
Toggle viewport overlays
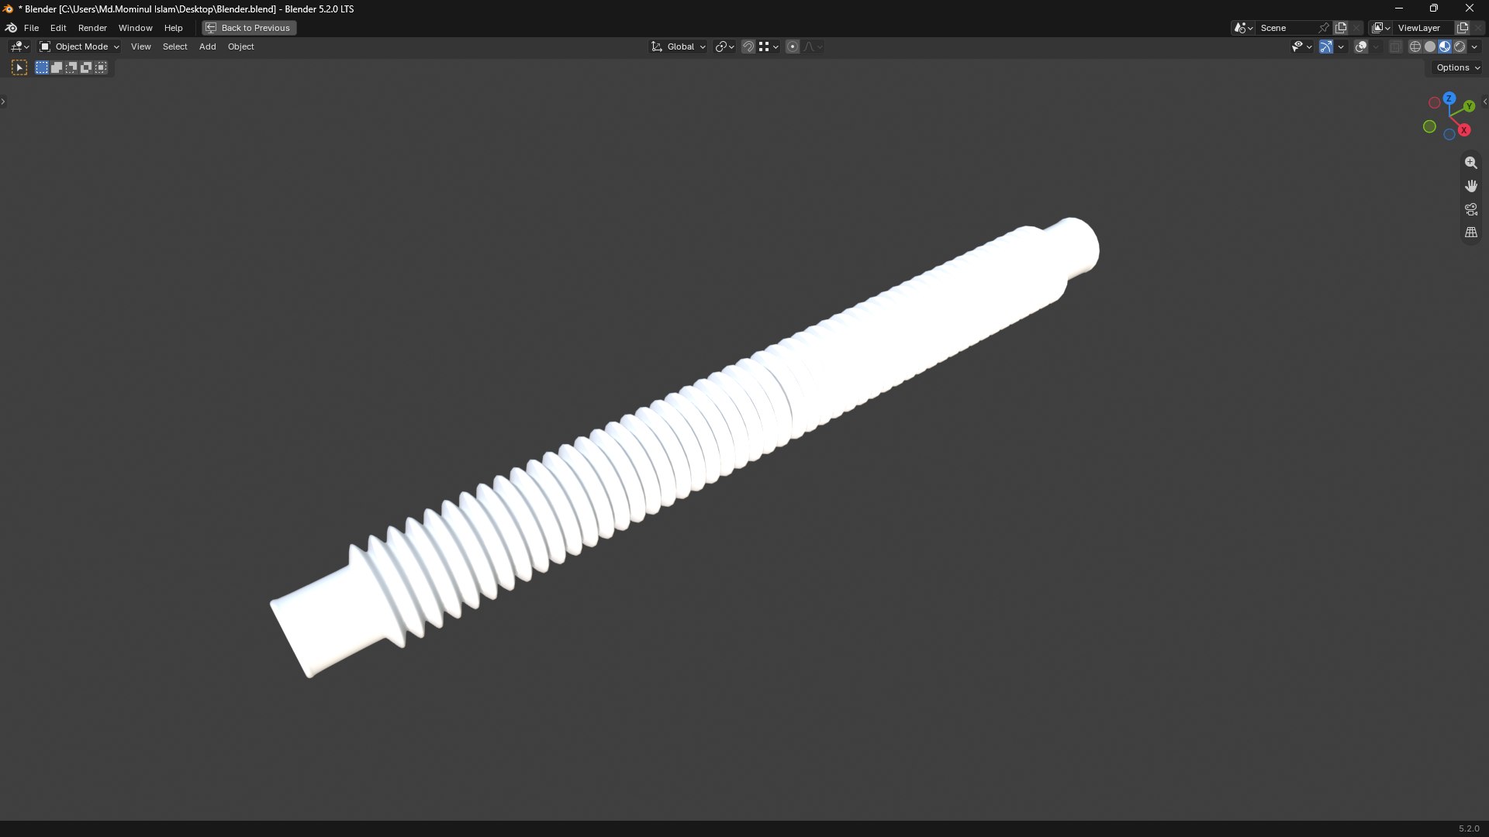tap(1361, 47)
